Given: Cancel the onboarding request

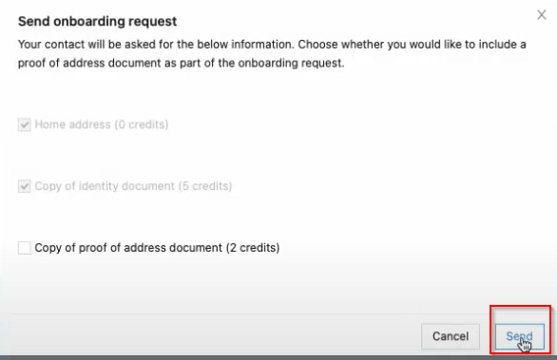Looking at the screenshot, I should point(451,336).
